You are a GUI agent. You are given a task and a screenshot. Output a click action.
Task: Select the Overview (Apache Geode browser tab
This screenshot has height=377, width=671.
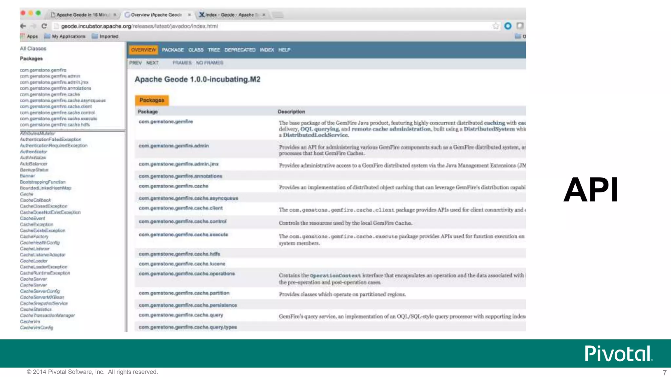coord(157,15)
